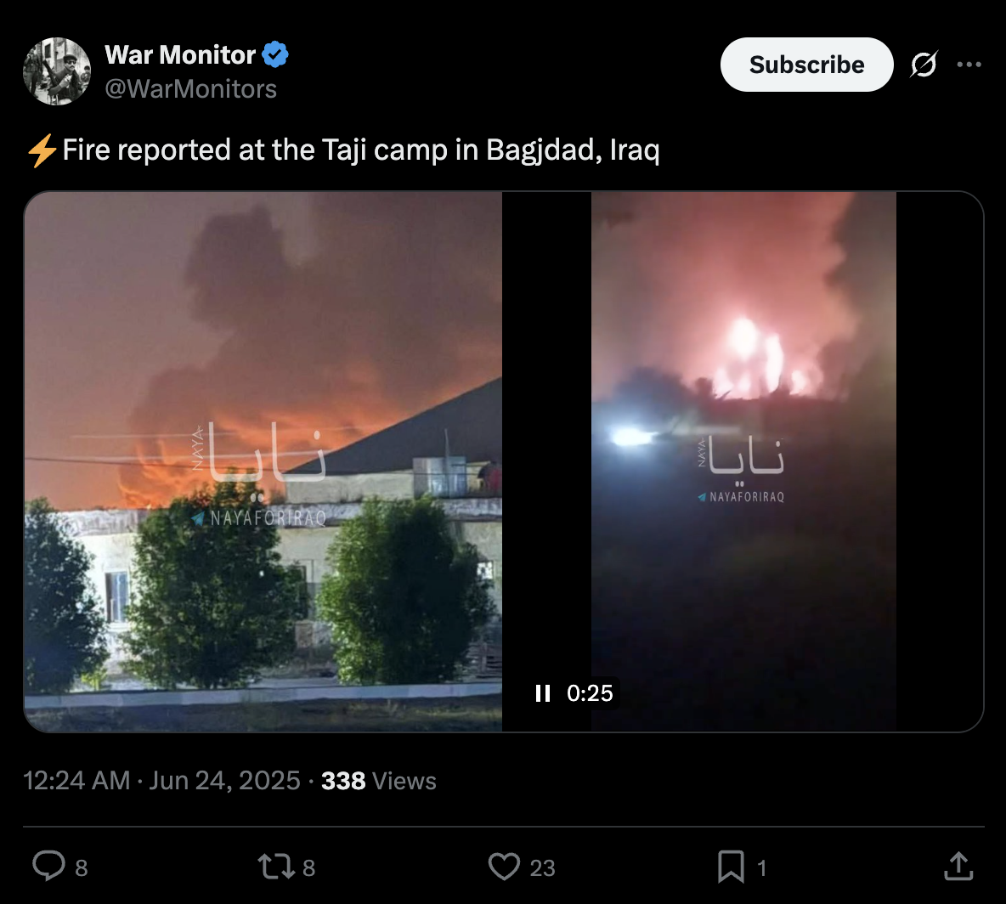Open the left fire smoke video frame

click(x=263, y=462)
